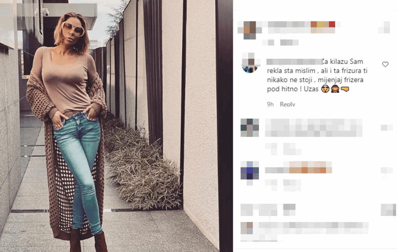This screenshot has height=252, width=397.
Task: Like the hairstyle comment with the heart icon
Action: 385,65
